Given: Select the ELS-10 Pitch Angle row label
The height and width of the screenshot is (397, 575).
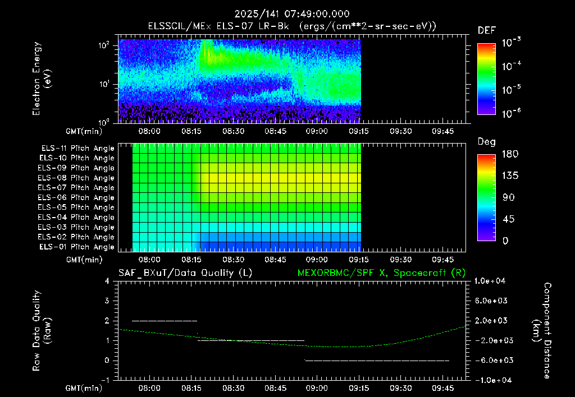Looking at the screenshot, I should tap(77, 158).
